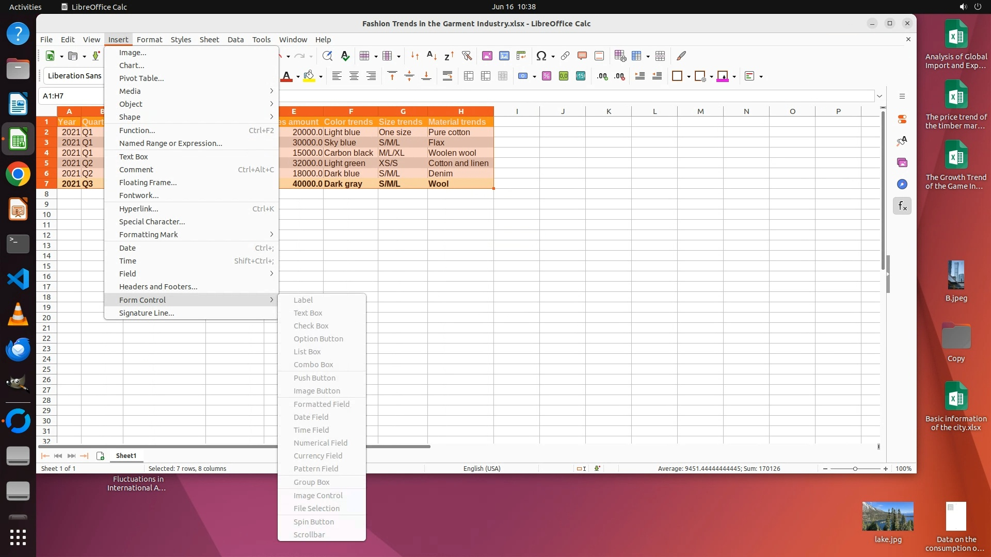Click the Add Decimal Place icon

pos(602,76)
